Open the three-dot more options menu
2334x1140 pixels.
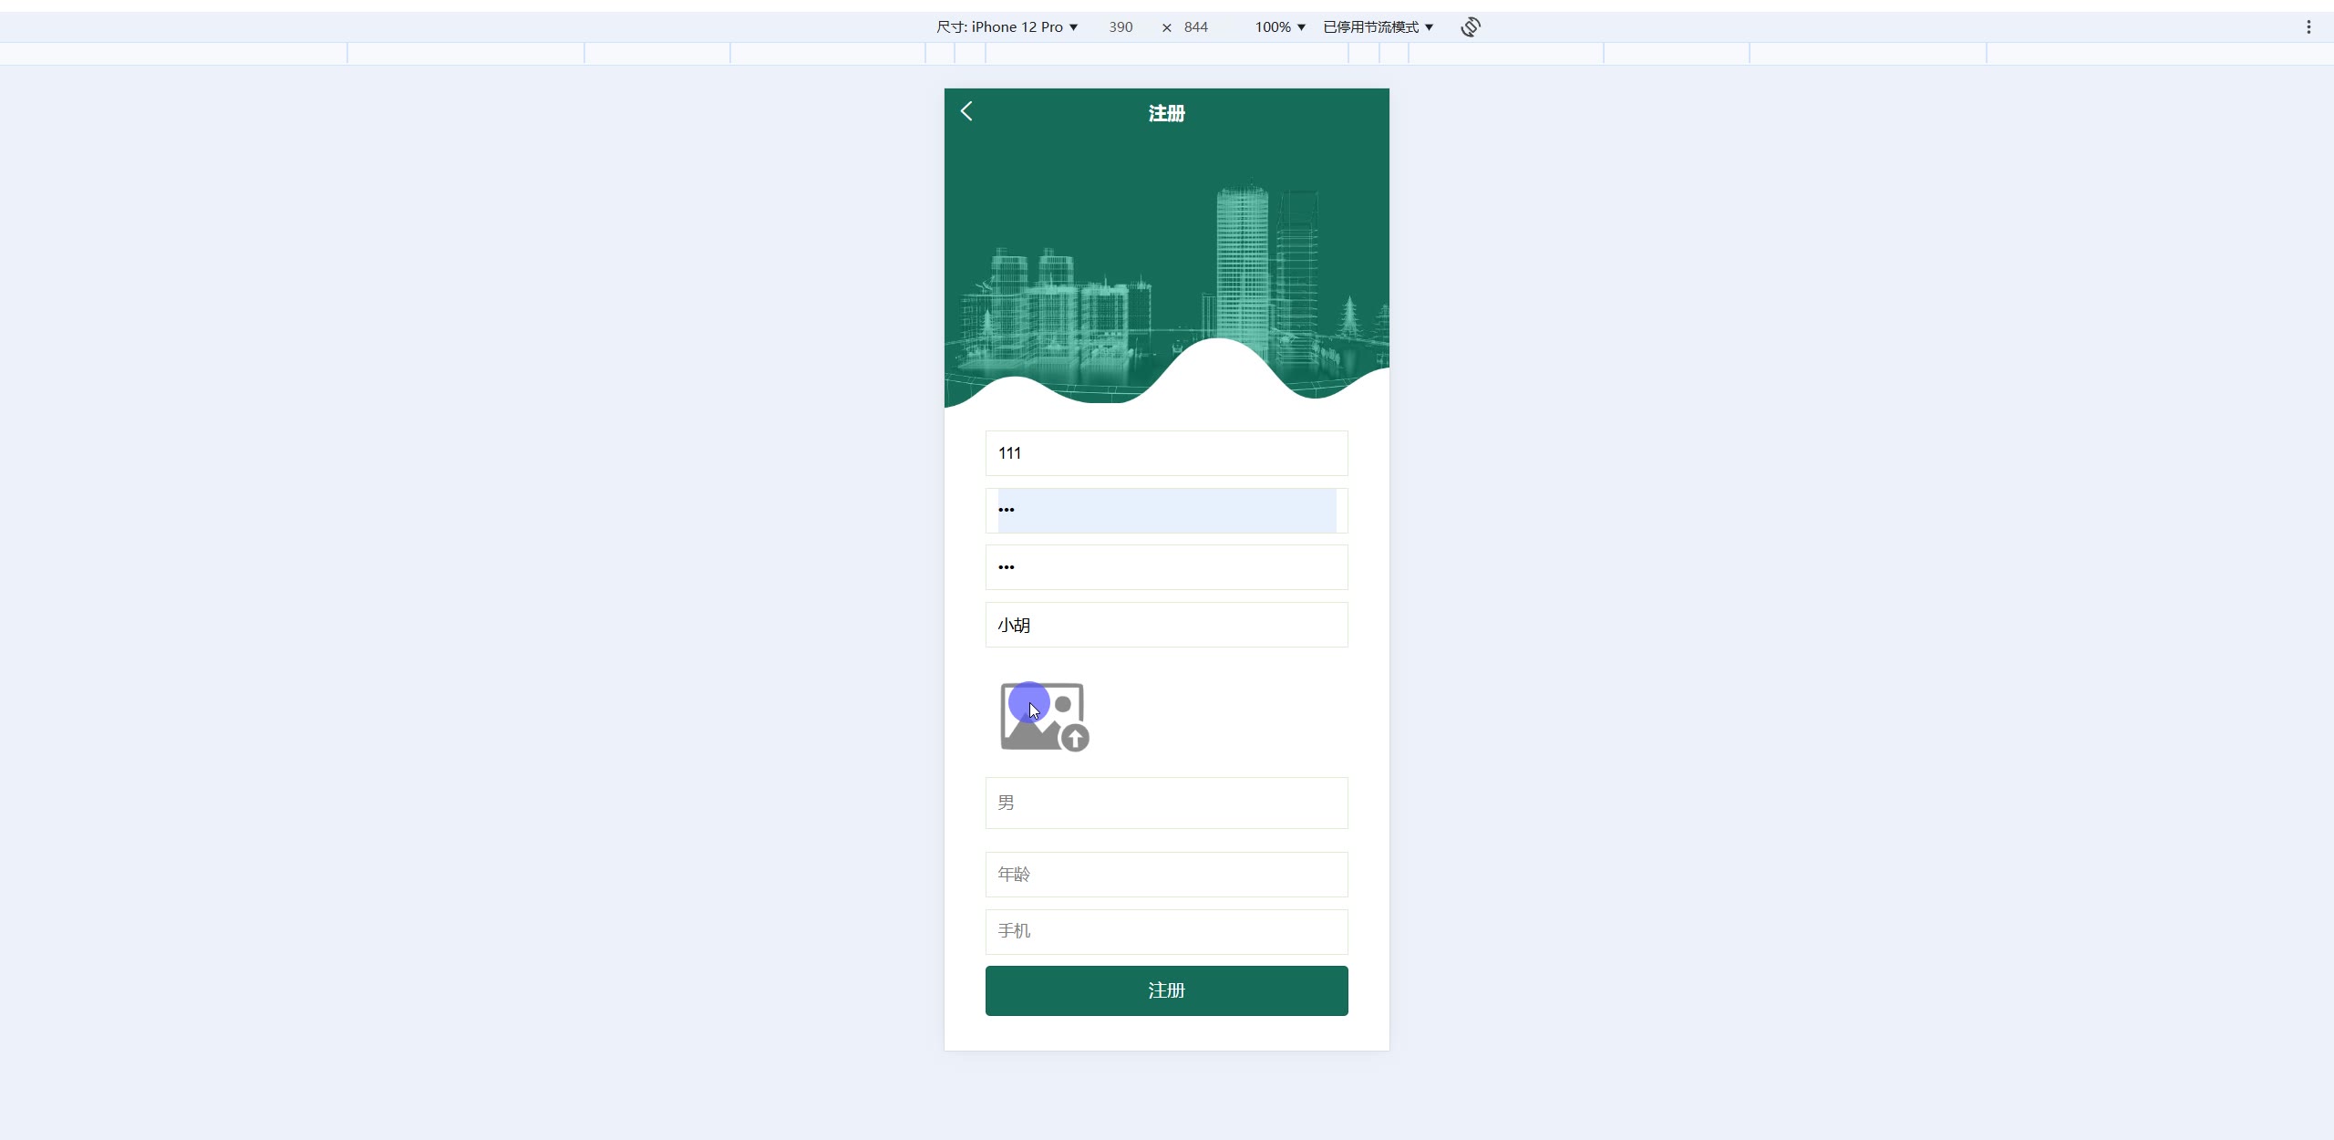pyautogui.click(x=2308, y=27)
